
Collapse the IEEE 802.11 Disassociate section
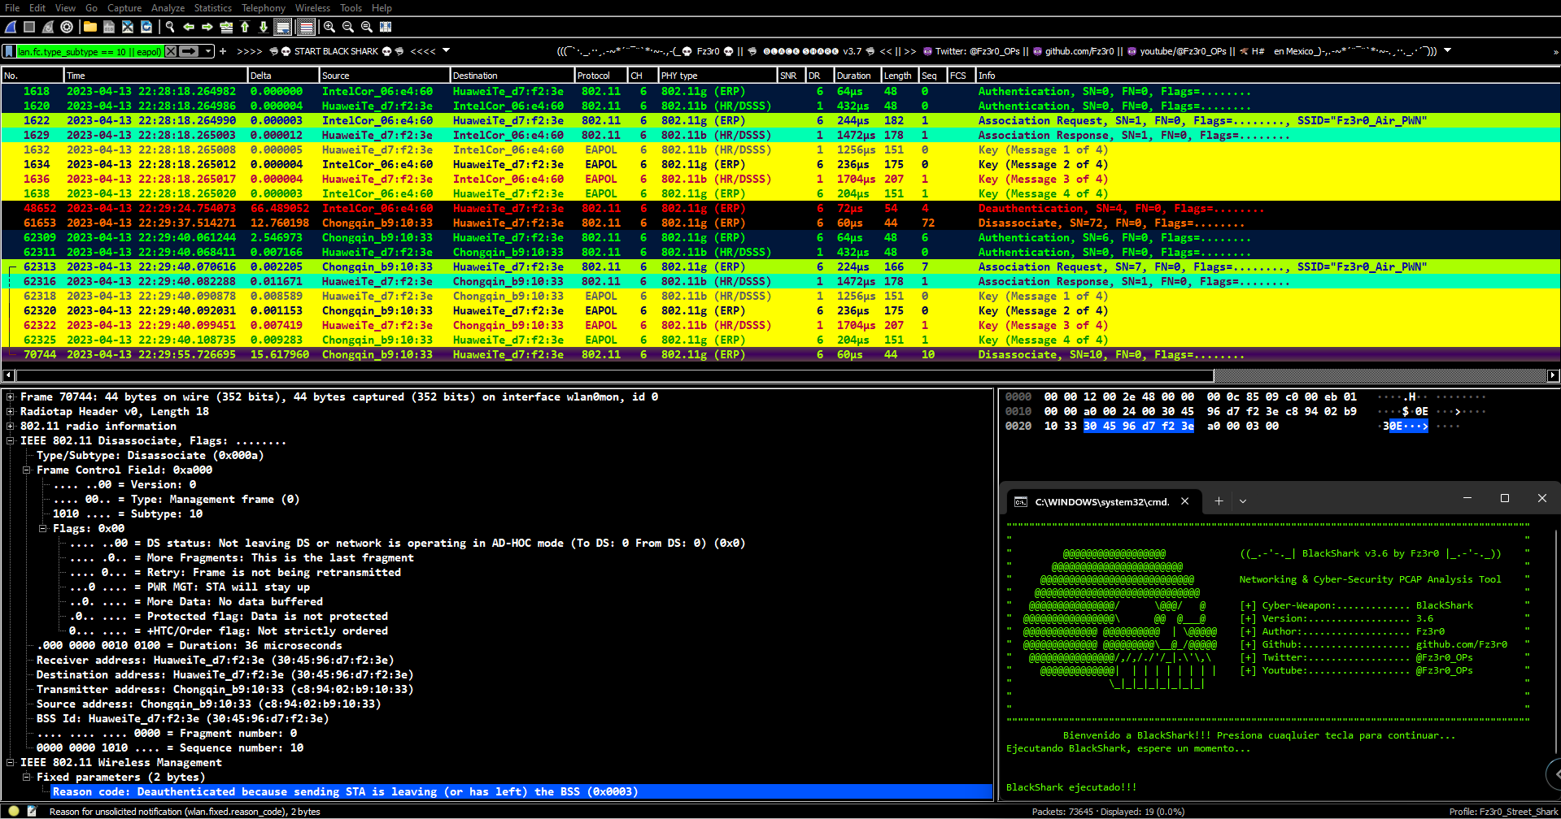coord(10,440)
